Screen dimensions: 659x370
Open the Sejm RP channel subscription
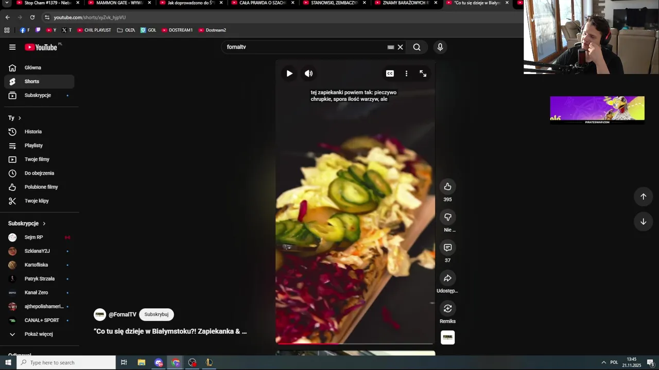click(x=39, y=237)
